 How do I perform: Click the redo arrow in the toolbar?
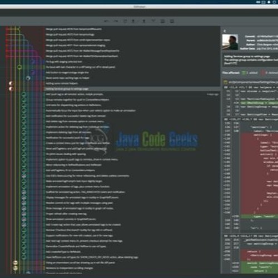coord(116,21)
